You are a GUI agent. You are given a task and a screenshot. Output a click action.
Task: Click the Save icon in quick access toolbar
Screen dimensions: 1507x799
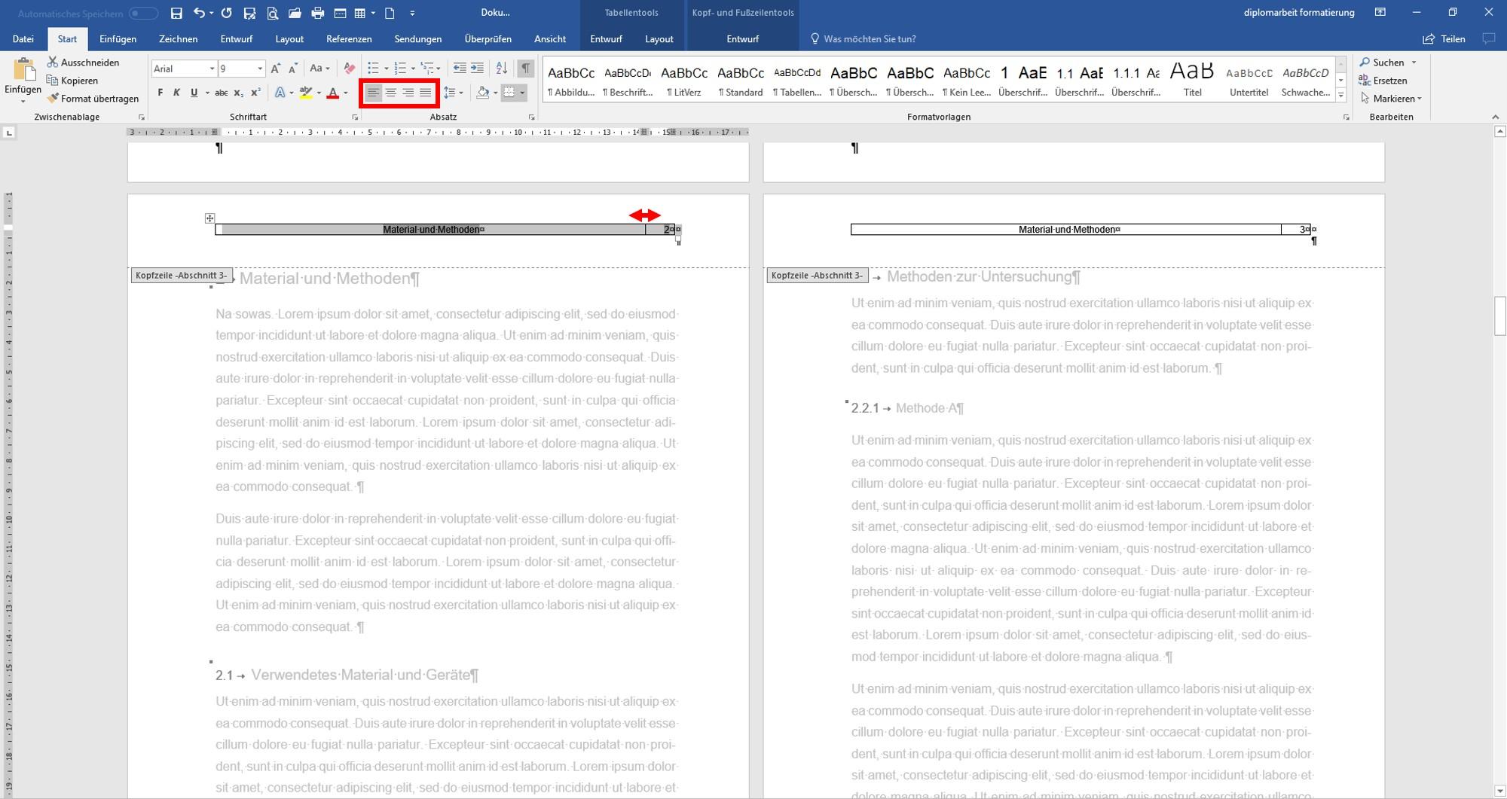pyautogui.click(x=176, y=13)
